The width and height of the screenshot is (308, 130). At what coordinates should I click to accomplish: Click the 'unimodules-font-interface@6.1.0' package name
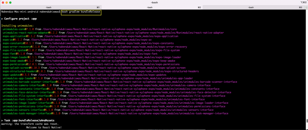point(26,99)
